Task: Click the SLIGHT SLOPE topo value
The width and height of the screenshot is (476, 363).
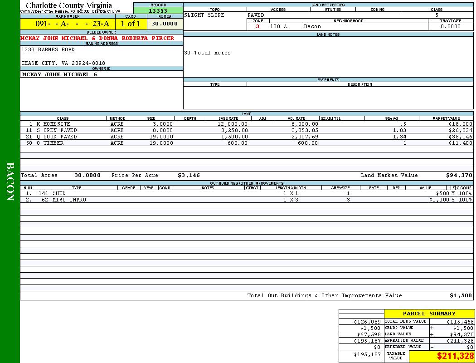Action: click(x=204, y=15)
